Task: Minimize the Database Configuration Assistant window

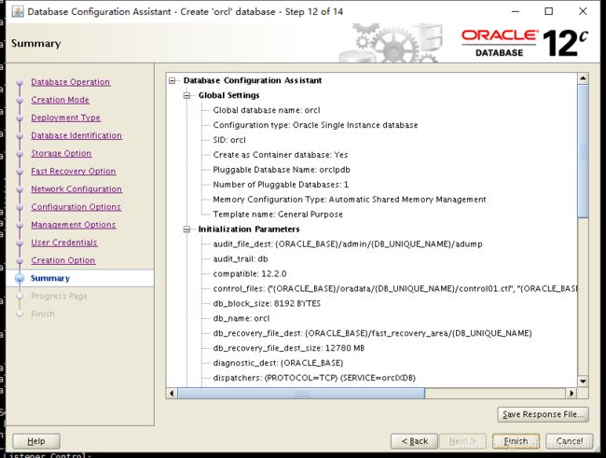Action: (516, 11)
